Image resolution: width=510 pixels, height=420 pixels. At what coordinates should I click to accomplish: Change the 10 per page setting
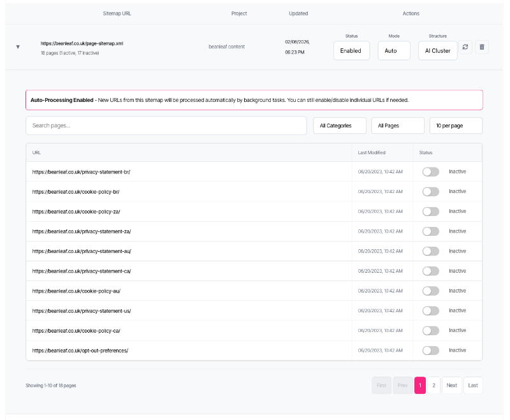[x=456, y=126]
